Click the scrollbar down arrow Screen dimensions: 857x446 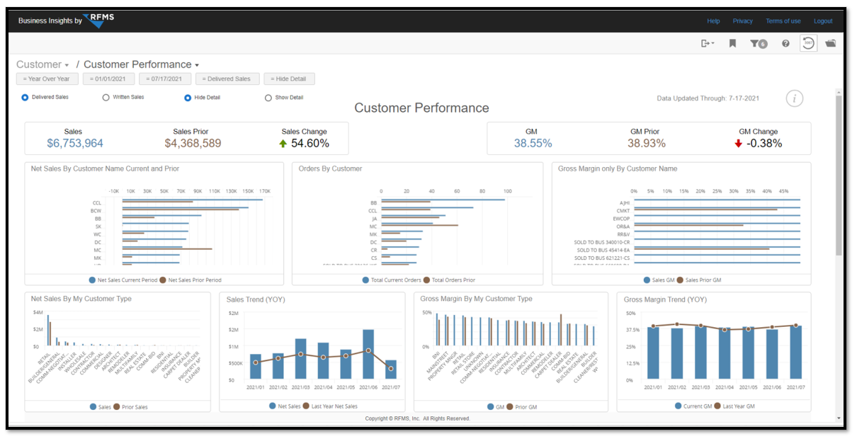click(x=839, y=418)
